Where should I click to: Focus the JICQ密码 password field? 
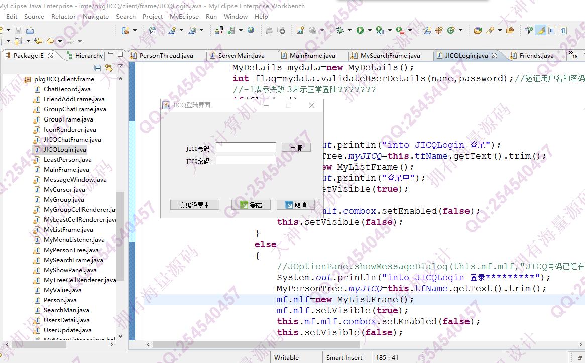point(246,161)
